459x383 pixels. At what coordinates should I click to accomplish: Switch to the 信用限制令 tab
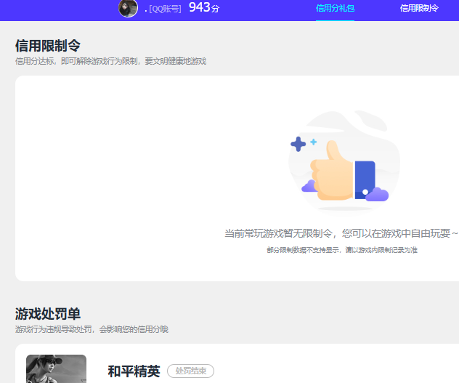coord(419,8)
